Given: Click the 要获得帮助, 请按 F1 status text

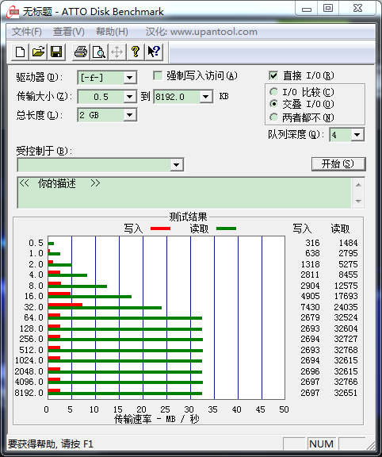Looking at the screenshot, I should click(x=51, y=444).
